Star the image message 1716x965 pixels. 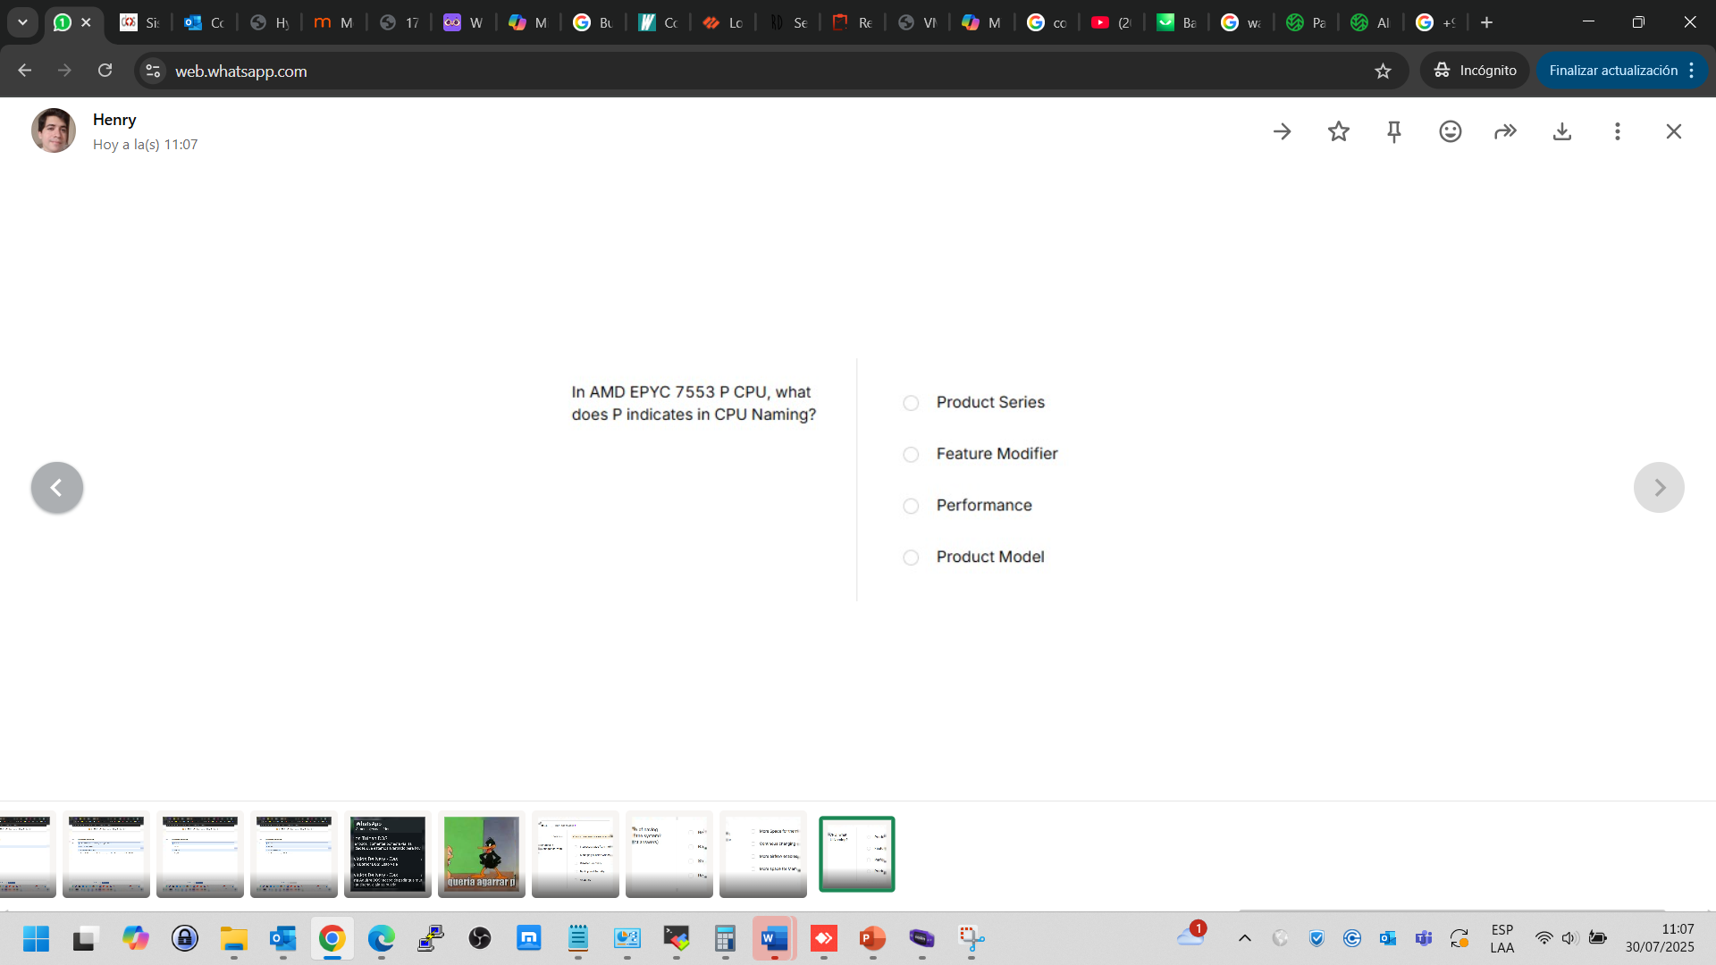click(1339, 130)
